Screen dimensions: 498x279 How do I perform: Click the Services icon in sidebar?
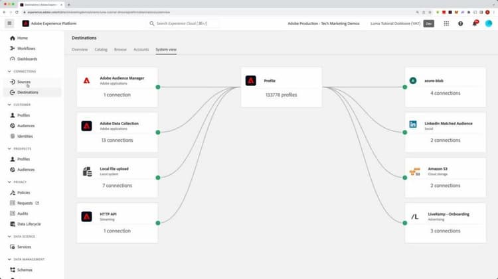pyautogui.click(x=13, y=247)
